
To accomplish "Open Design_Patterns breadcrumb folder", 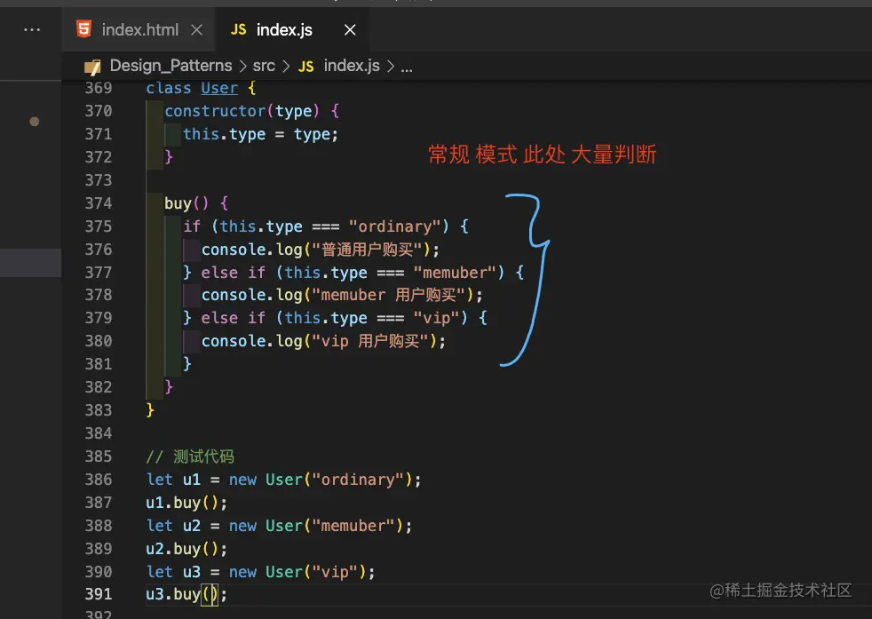I will point(170,66).
